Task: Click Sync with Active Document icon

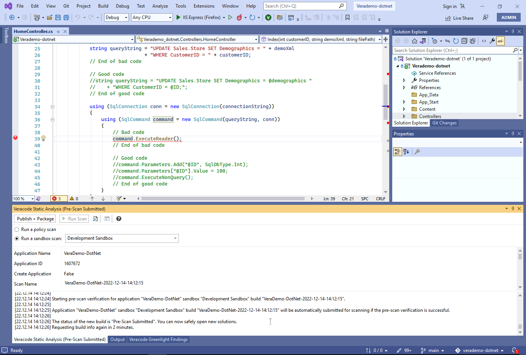Action: [448, 41]
